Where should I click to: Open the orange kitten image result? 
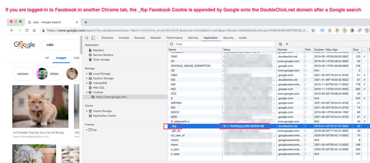[x=40, y=107]
